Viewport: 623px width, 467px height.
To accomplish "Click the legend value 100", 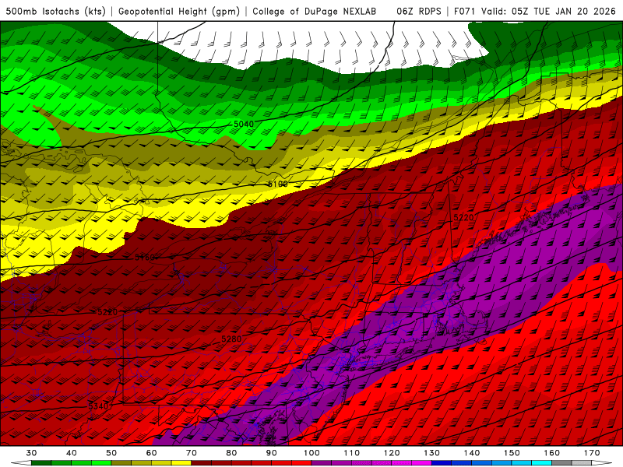I will tap(312, 453).
